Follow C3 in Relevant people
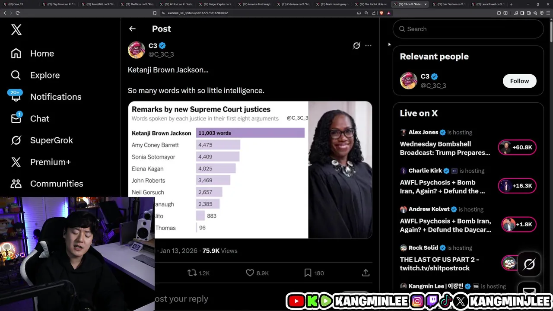553x311 pixels. pyautogui.click(x=519, y=81)
